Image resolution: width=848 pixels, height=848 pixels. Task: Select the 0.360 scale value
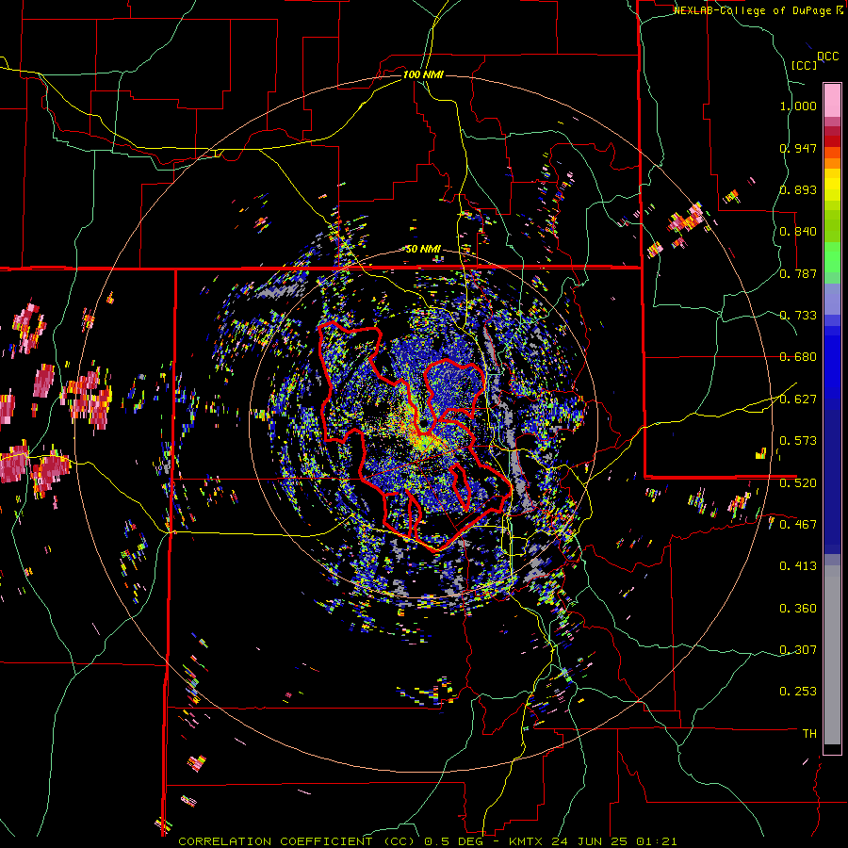pyautogui.click(x=798, y=609)
